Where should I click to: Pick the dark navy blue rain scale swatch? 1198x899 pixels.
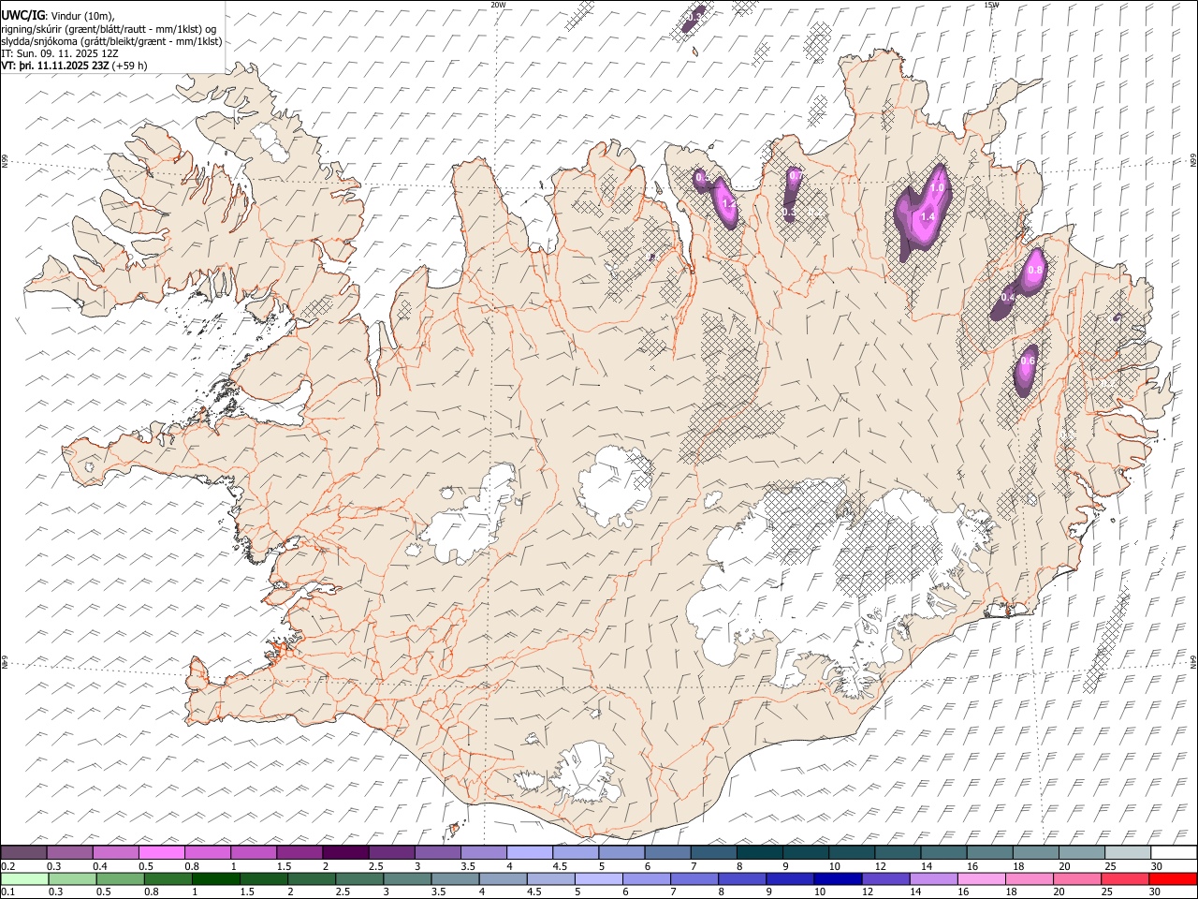(x=837, y=878)
